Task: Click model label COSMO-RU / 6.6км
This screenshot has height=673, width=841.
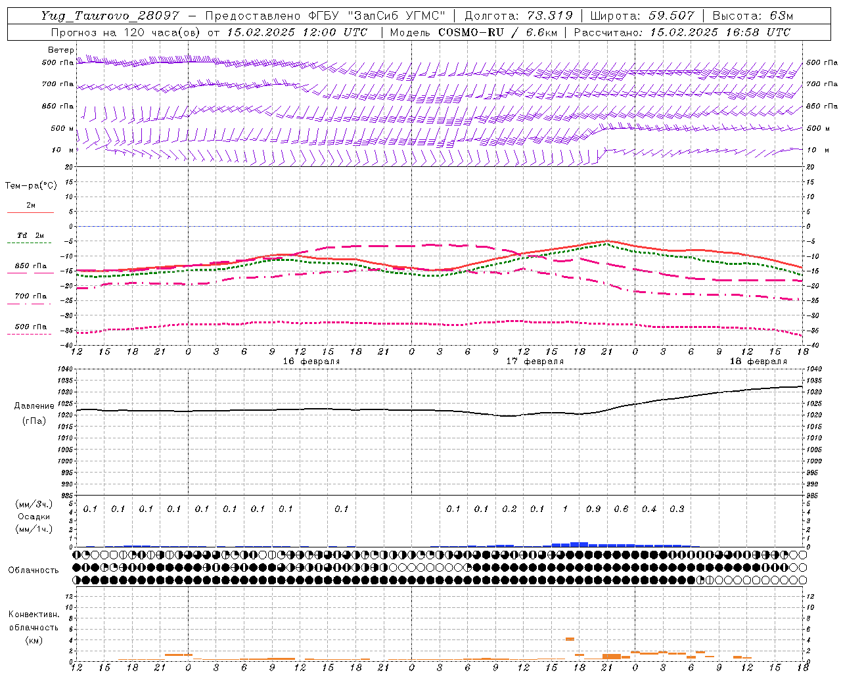Action: pos(498,32)
